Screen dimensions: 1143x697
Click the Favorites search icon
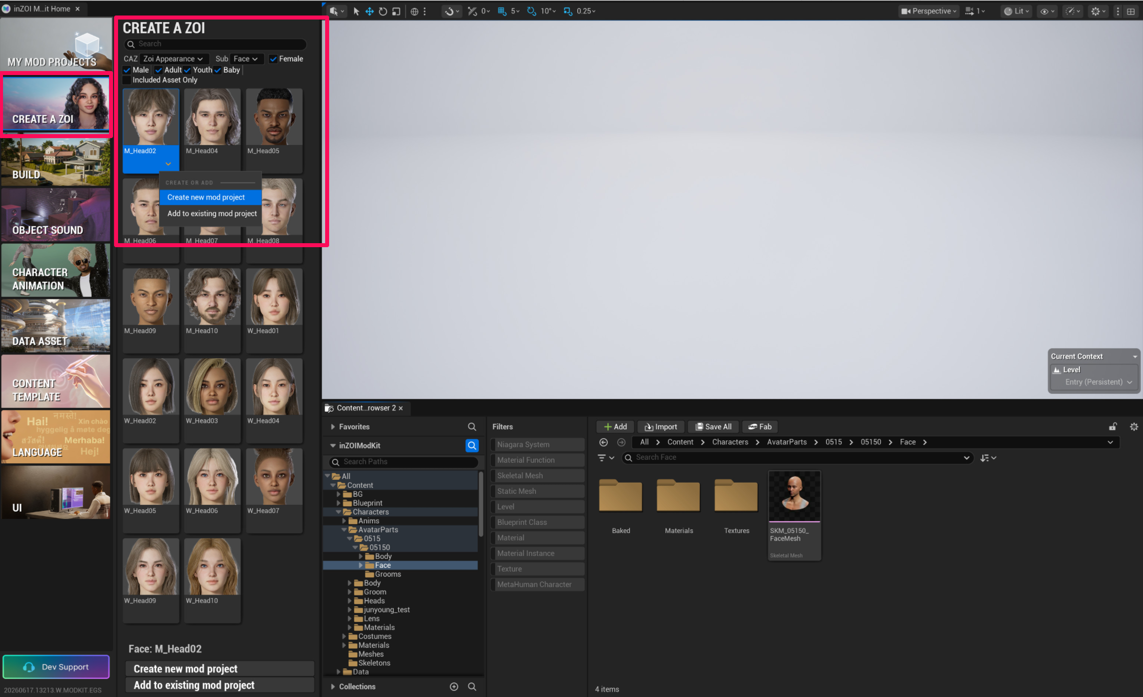coord(472,427)
